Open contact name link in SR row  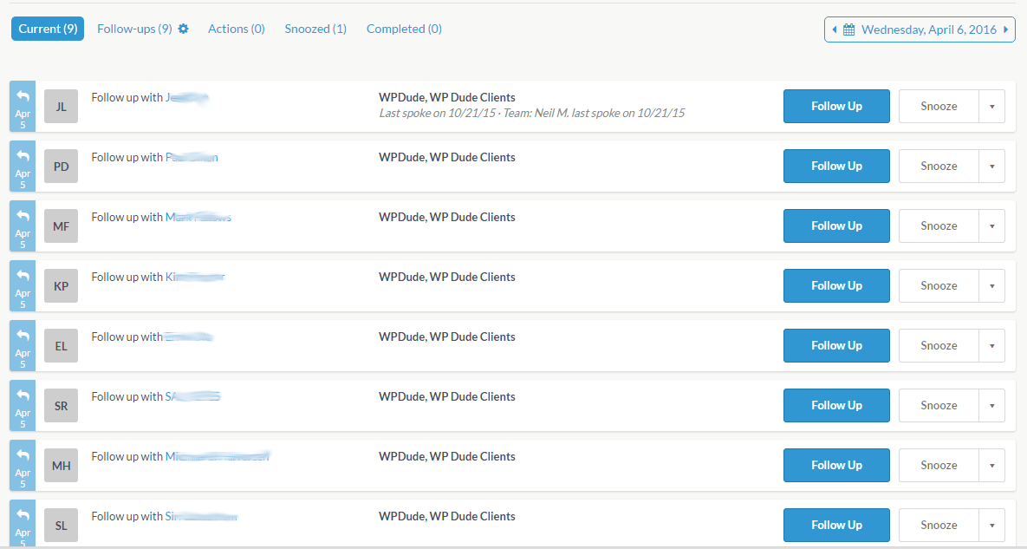tap(192, 396)
